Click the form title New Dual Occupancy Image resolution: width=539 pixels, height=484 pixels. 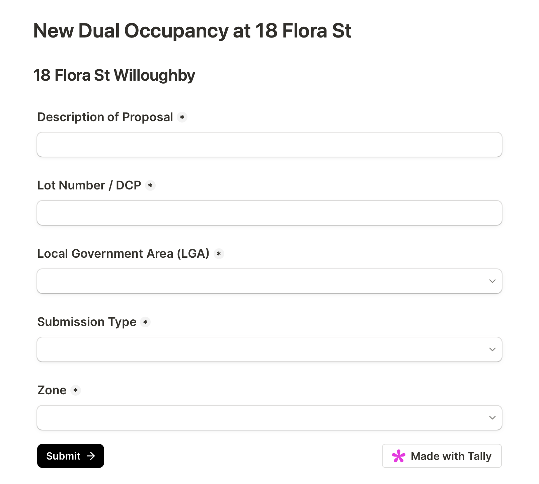click(192, 31)
